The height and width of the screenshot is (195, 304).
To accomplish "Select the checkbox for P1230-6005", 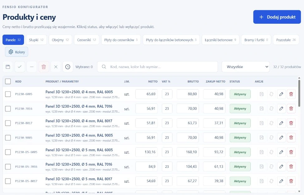I will point(8,94).
